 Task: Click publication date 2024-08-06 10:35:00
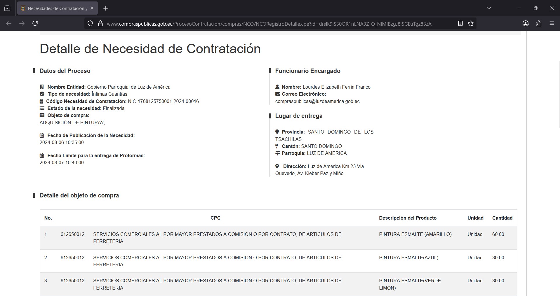tap(62, 142)
